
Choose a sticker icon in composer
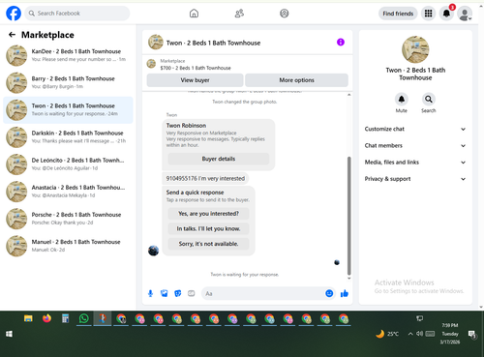178,293
